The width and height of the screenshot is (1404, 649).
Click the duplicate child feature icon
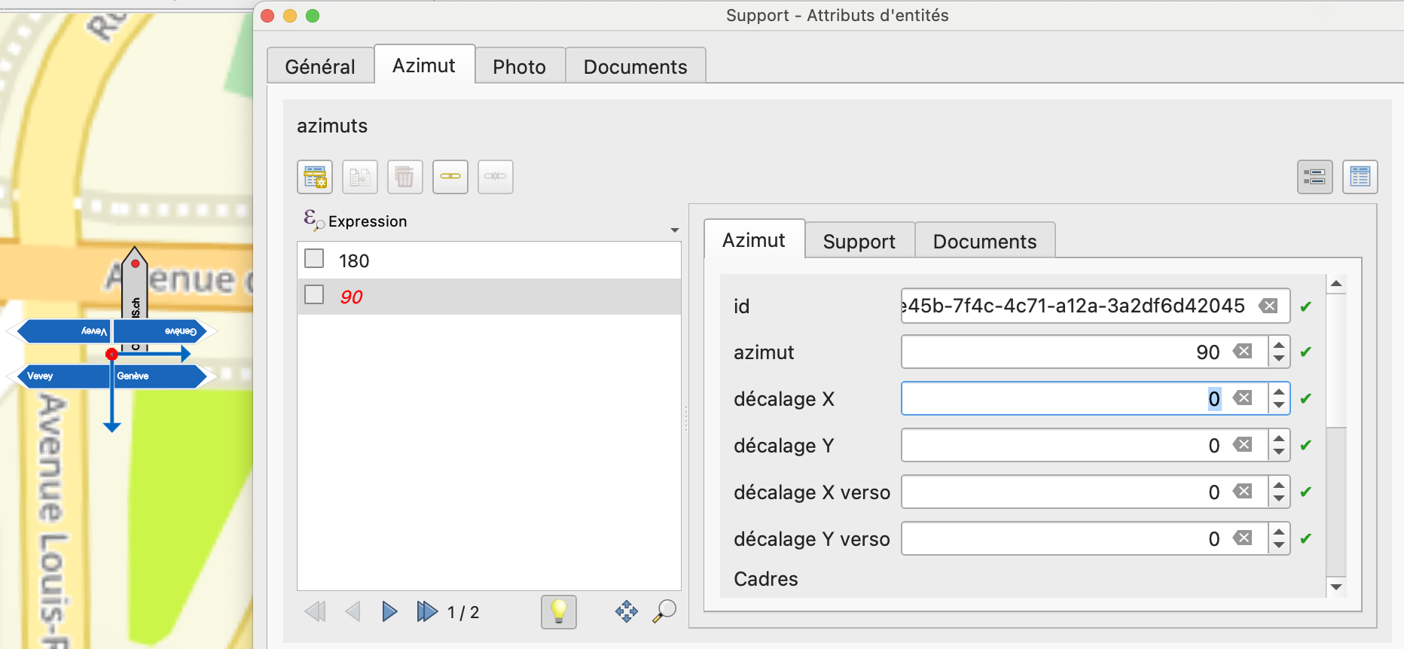point(360,177)
